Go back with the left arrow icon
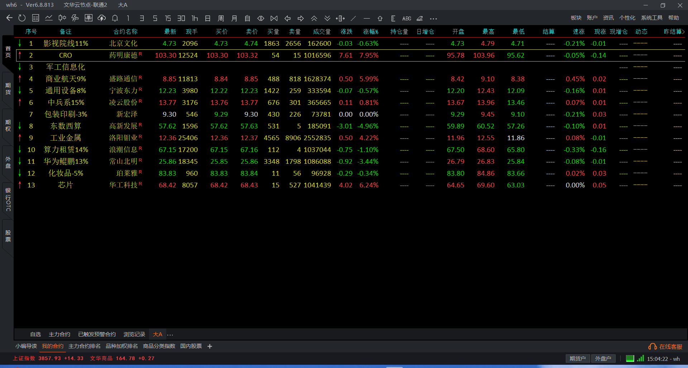The width and height of the screenshot is (688, 368). (x=10, y=18)
